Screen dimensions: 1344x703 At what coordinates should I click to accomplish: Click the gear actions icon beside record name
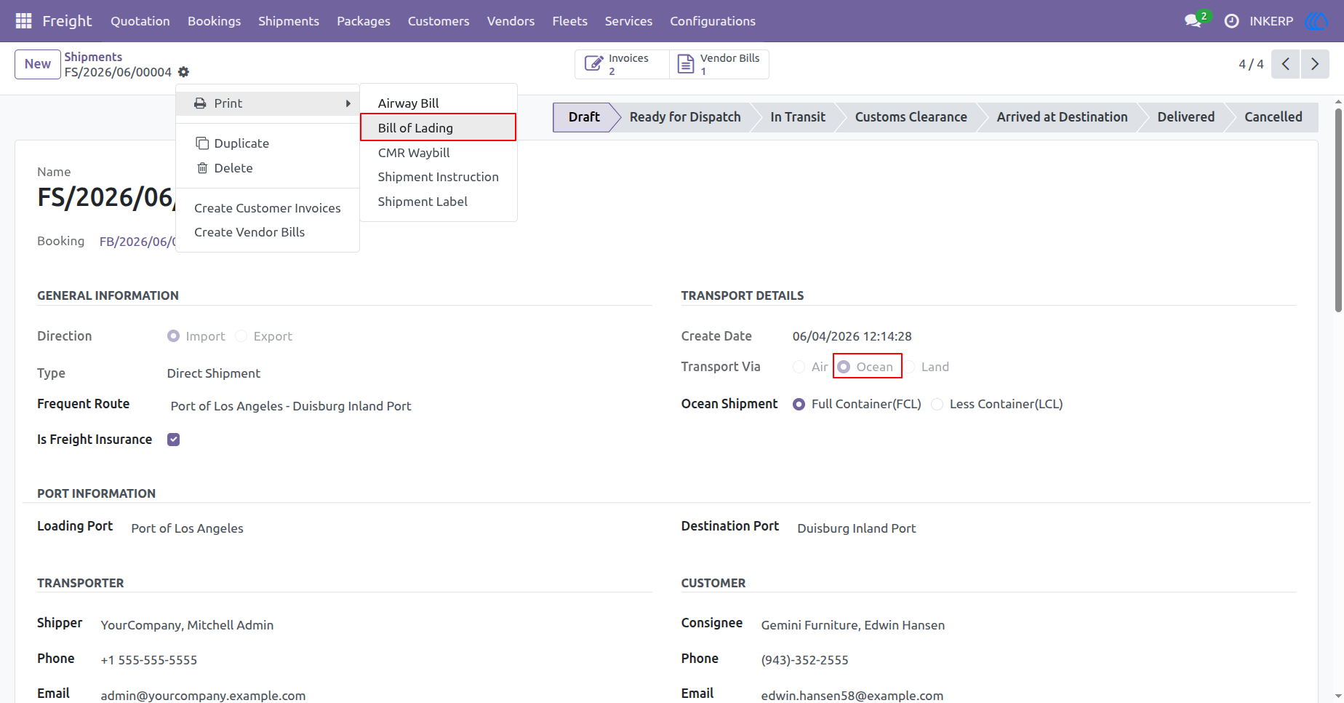coord(183,72)
